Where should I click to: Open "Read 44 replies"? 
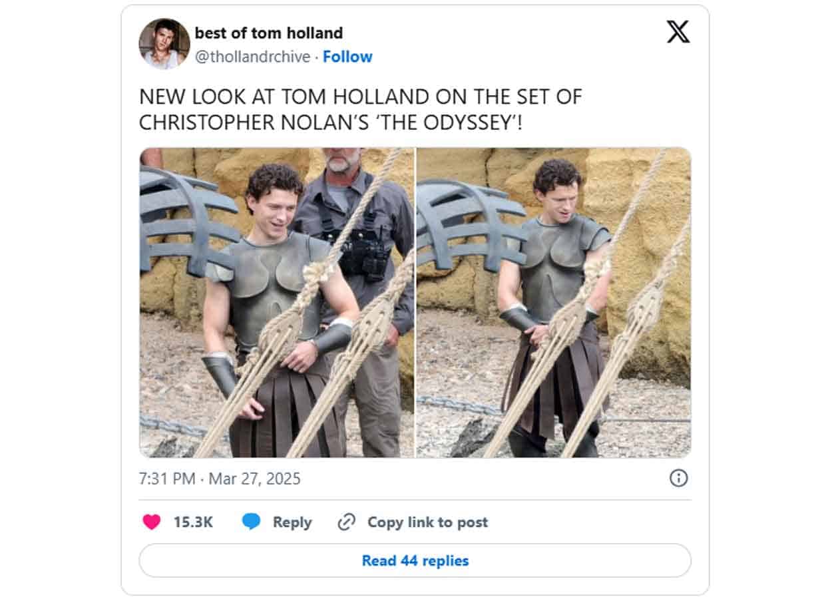[x=415, y=560]
